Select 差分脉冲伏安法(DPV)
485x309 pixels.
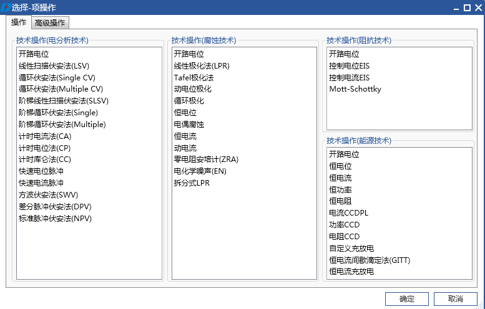55,206
